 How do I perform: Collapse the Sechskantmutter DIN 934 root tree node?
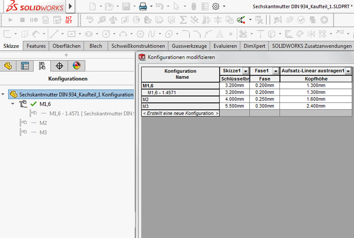pos(3,94)
